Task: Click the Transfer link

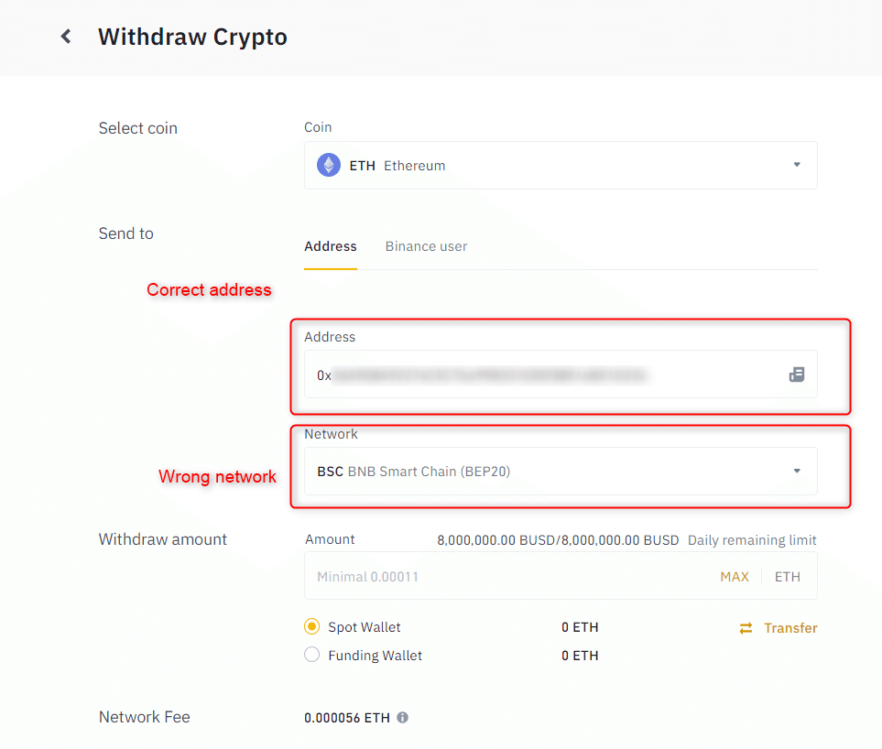Action: [790, 628]
